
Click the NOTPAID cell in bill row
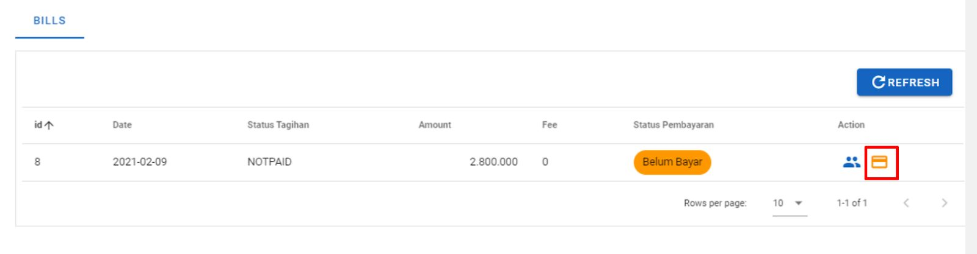click(269, 162)
